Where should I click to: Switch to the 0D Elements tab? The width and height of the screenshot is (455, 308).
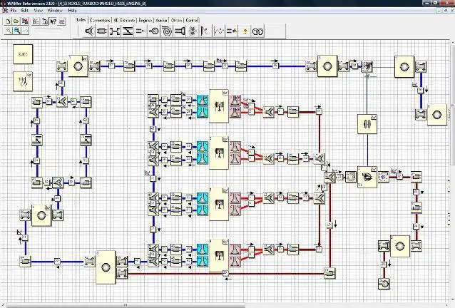pyautogui.click(x=124, y=20)
